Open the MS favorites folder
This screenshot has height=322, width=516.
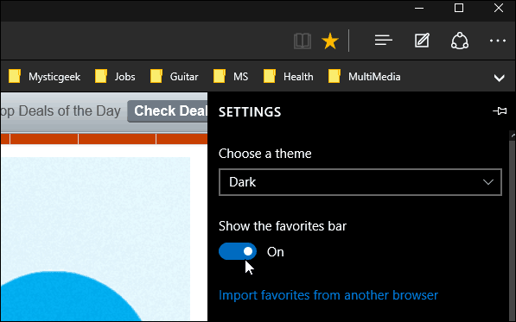(231, 77)
